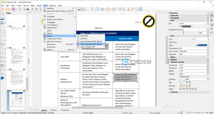Open the Fill type dropdown
The height and width of the screenshot is (114, 214).
pyautogui.click(x=194, y=23)
